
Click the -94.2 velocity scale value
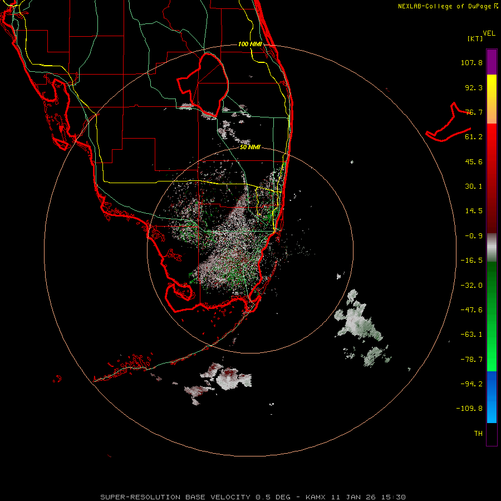point(471,384)
